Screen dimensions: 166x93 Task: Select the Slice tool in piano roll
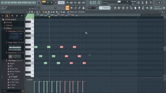click(x=57, y=12)
